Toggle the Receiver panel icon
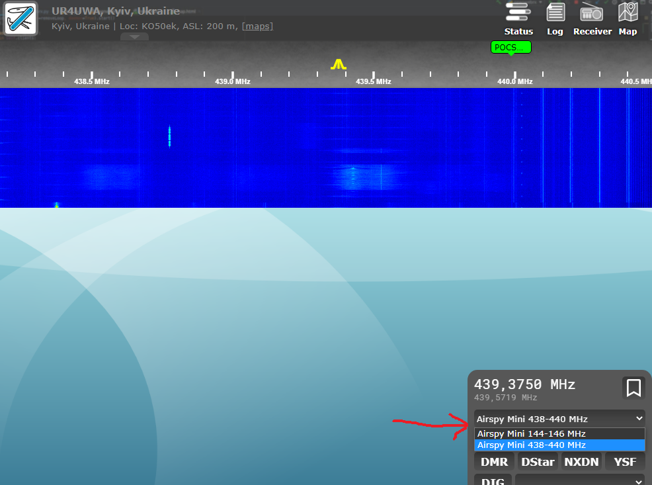This screenshot has width=652, height=485. pyautogui.click(x=592, y=19)
